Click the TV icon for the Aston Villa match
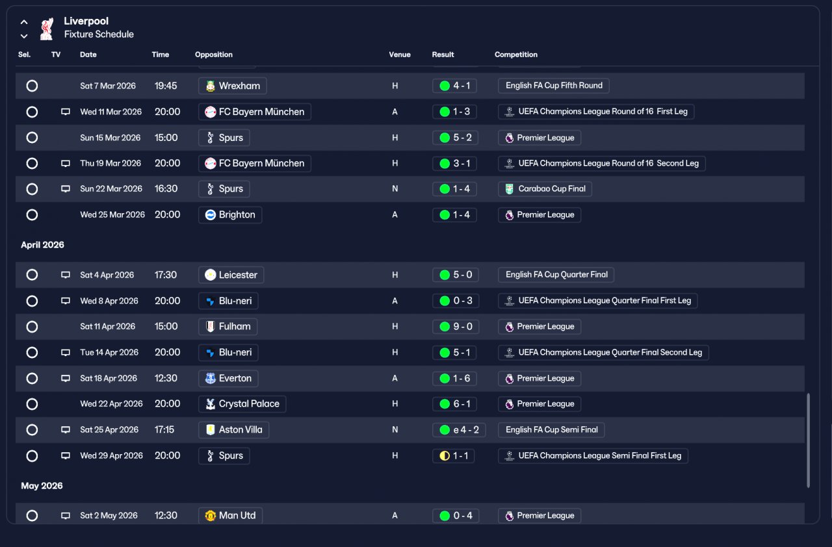The image size is (832, 547). pos(66,430)
